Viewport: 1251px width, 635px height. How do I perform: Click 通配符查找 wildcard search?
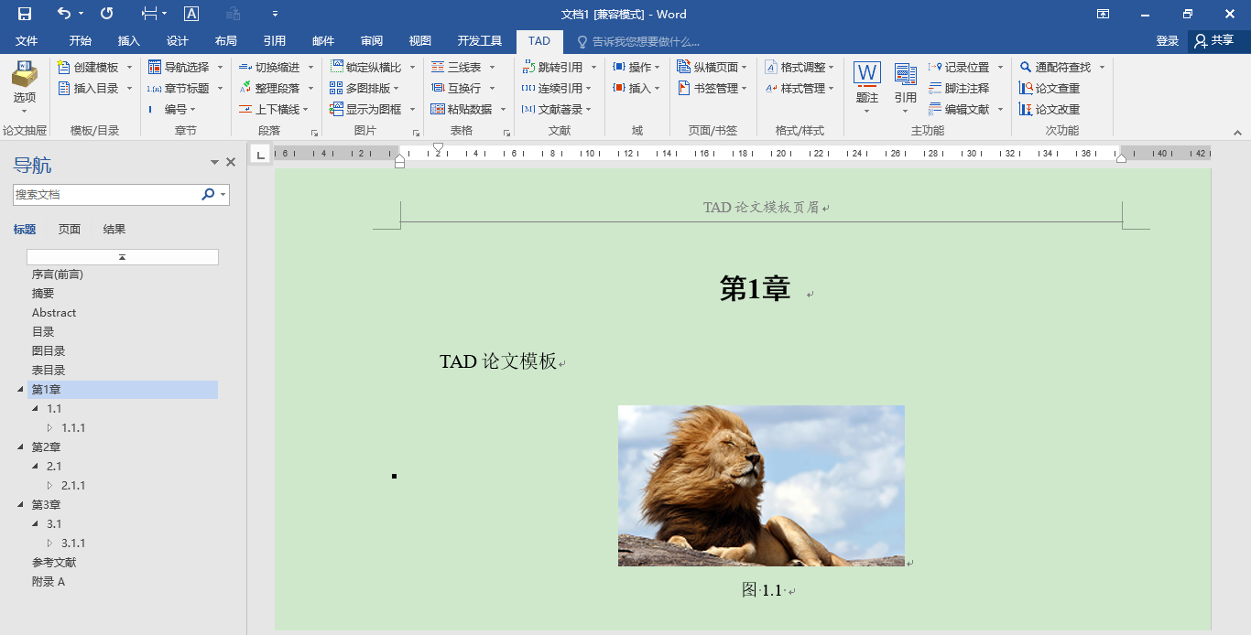coord(1056,68)
